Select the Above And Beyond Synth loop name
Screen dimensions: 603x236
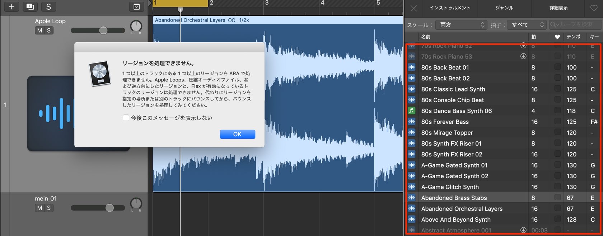tap(456, 219)
